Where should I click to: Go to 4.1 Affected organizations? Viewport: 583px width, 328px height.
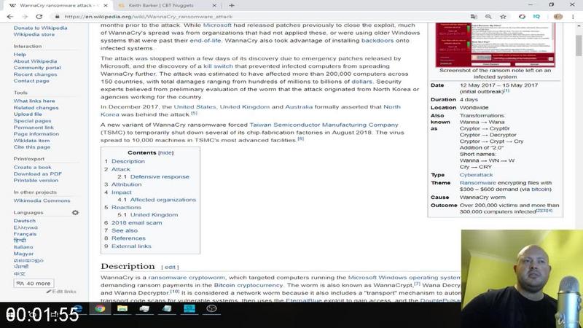coord(163,200)
